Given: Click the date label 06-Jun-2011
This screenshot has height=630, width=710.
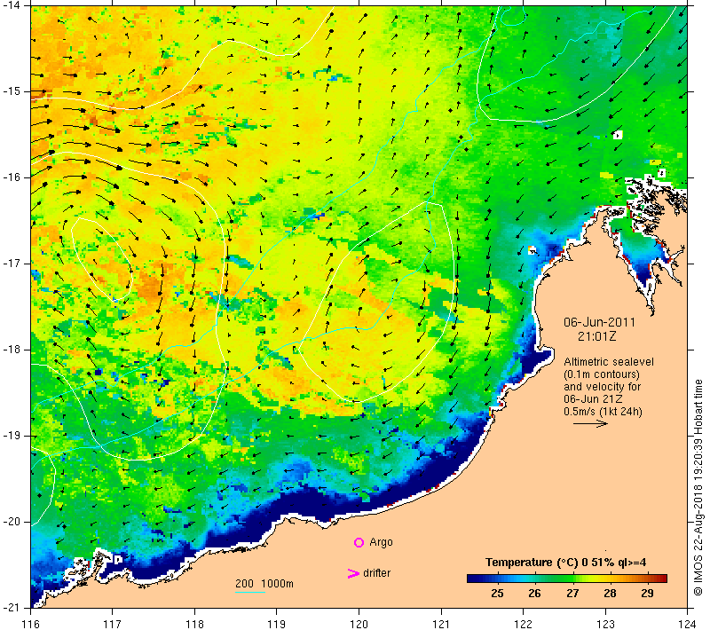Looking at the screenshot, I should pos(599,322).
